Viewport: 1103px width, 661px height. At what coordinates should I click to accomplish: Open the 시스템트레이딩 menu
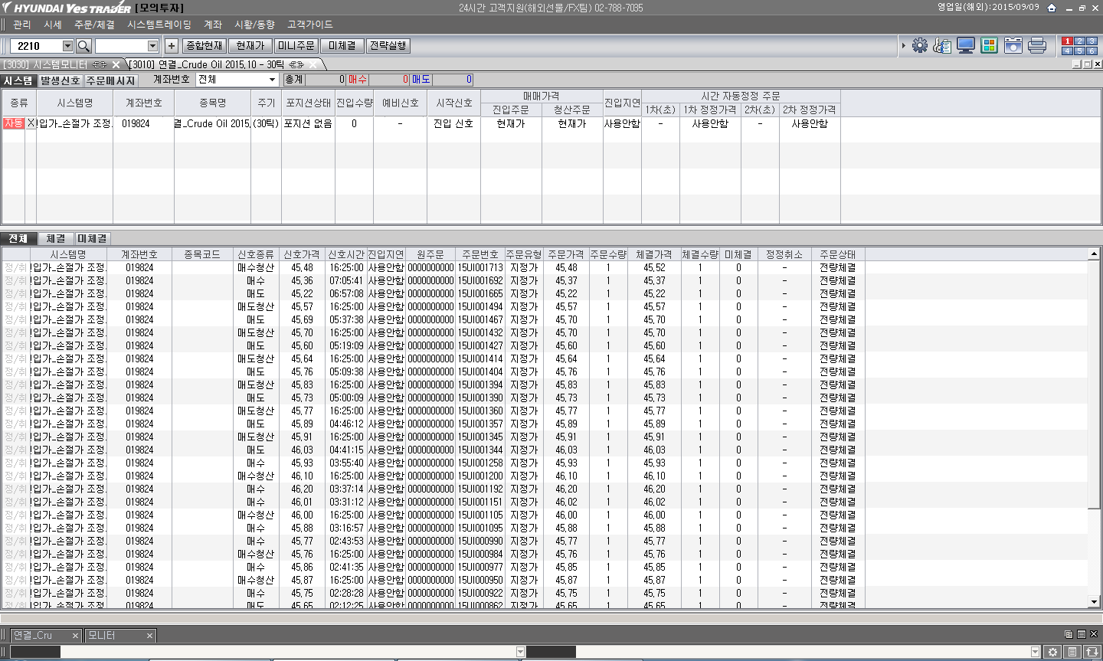pos(159,25)
